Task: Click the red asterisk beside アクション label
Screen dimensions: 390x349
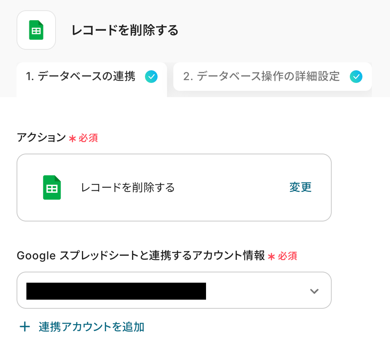Action: (72, 138)
